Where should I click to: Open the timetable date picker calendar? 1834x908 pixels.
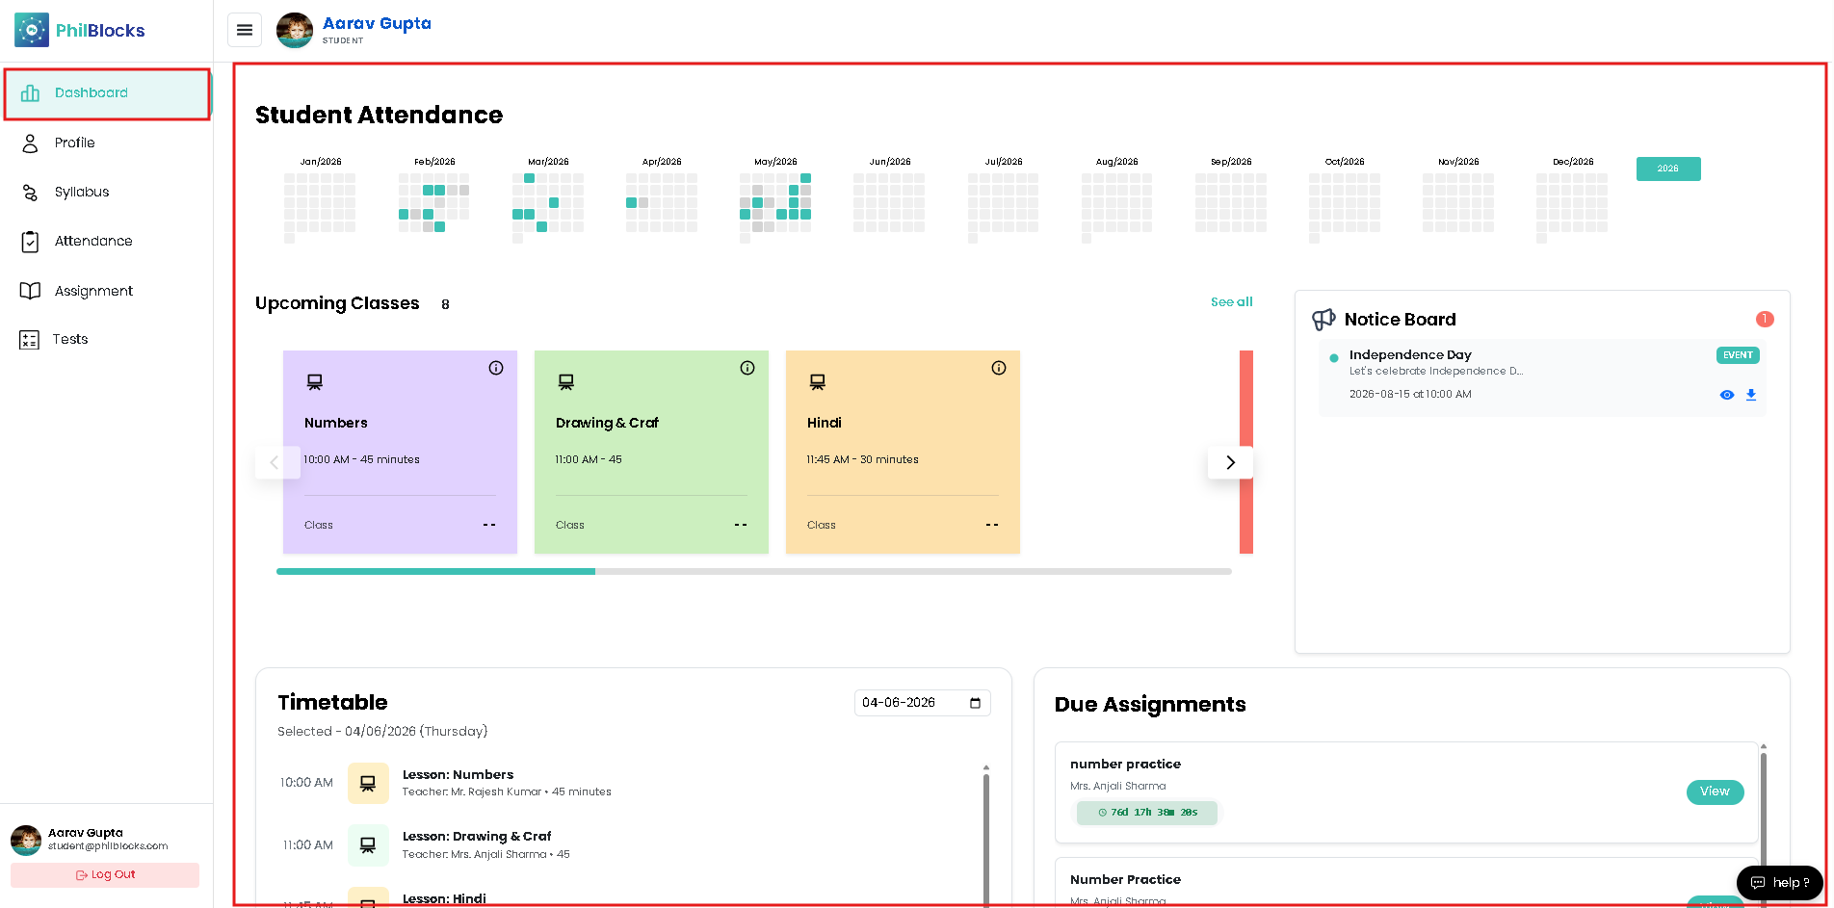coord(975,703)
